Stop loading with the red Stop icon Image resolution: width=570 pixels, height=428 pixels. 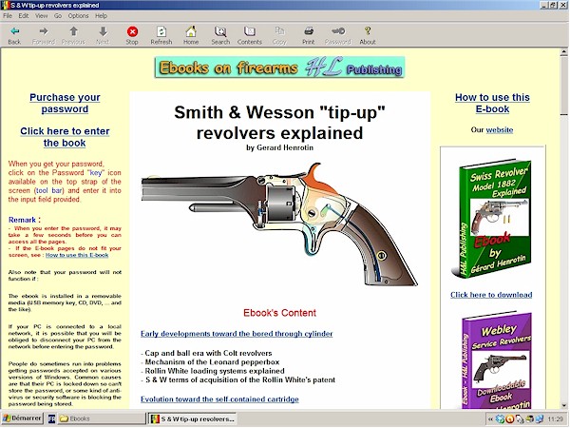coord(132,35)
